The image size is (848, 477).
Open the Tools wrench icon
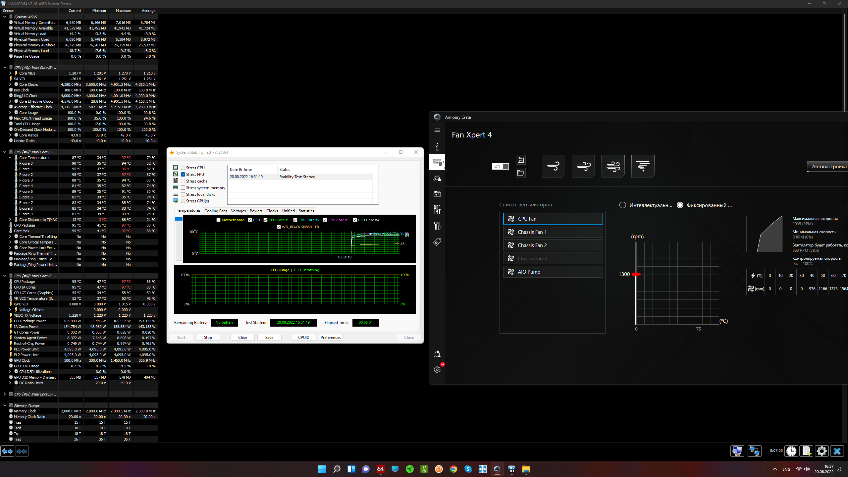[437, 226]
